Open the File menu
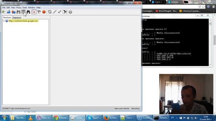Image resolution: width=216 pixels, height=121 pixels. coord(4,7)
